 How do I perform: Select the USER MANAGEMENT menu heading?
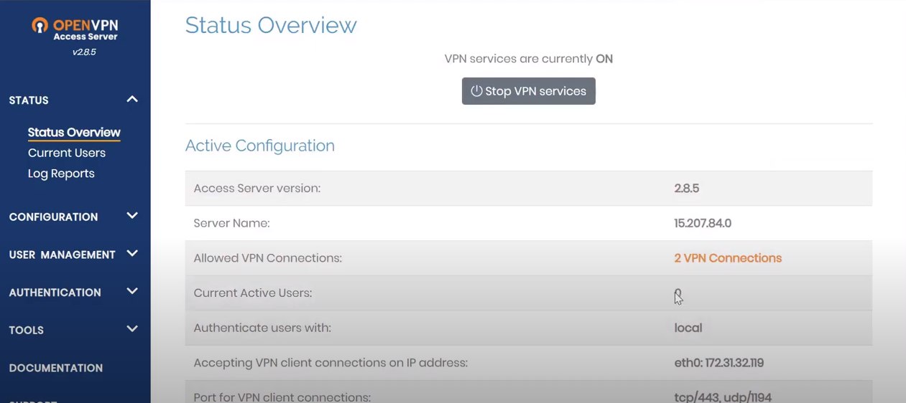coord(62,255)
